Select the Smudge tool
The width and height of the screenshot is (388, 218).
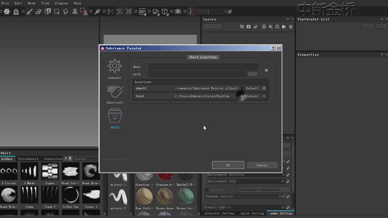point(65,12)
